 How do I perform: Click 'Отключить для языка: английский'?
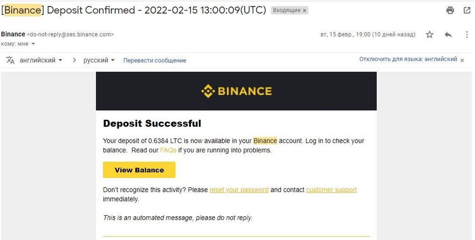tap(408, 59)
